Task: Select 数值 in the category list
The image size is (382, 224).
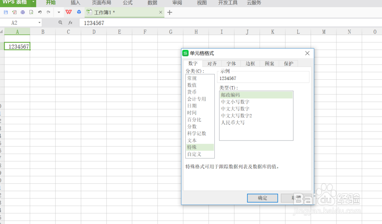Action: [x=200, y=85]
